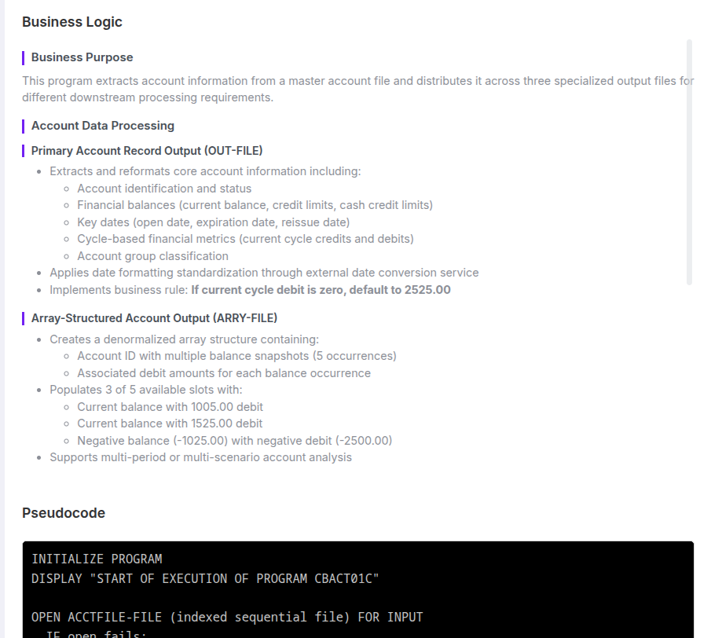Click the Cycle-based financial metrics bullet

[245, 239]
